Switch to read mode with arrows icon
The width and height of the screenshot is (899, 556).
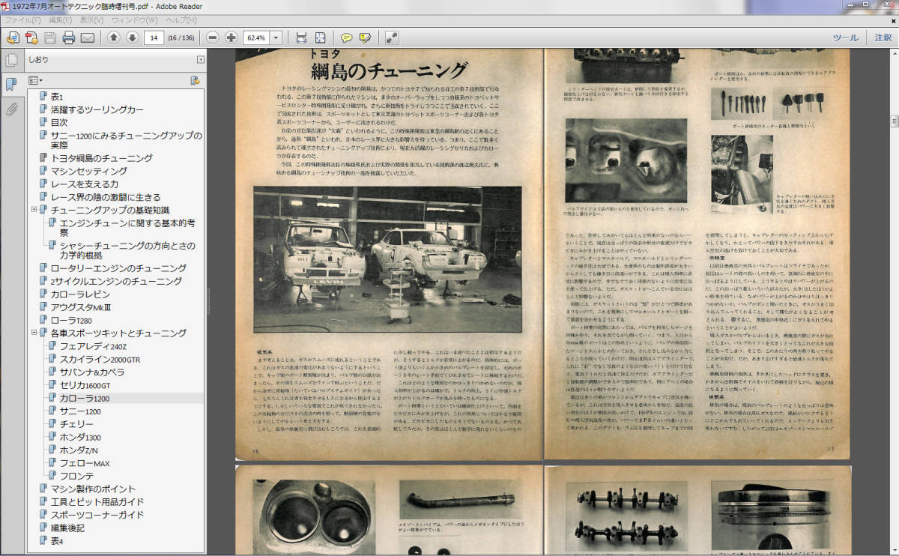391,37
